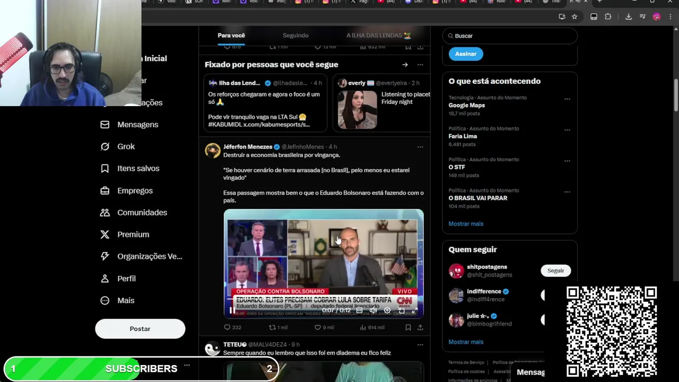Open O BRASIL VAI PARAR trend
Viewport: 679px width, 382px height.
click(478, 198)
